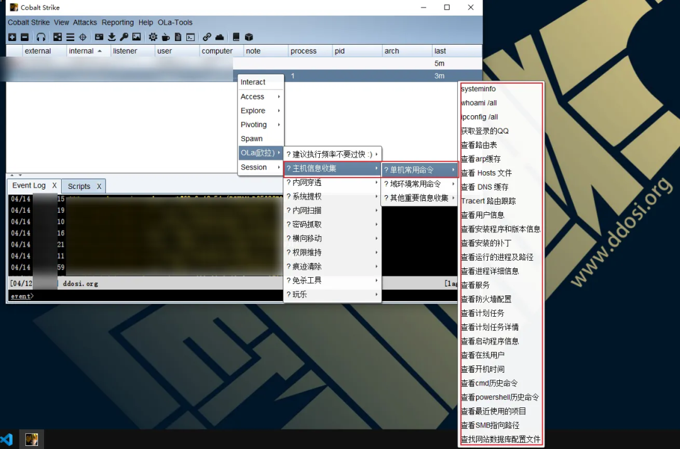Click the coffee cup Java applet icon

165,37
